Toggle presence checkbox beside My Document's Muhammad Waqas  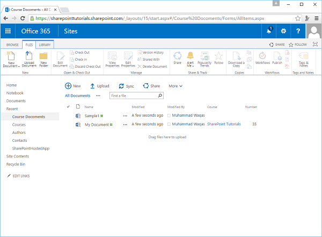coord(169,124)
